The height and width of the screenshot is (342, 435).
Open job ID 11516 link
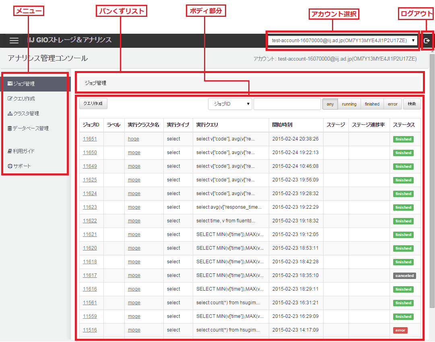click(x=90, y=330)
